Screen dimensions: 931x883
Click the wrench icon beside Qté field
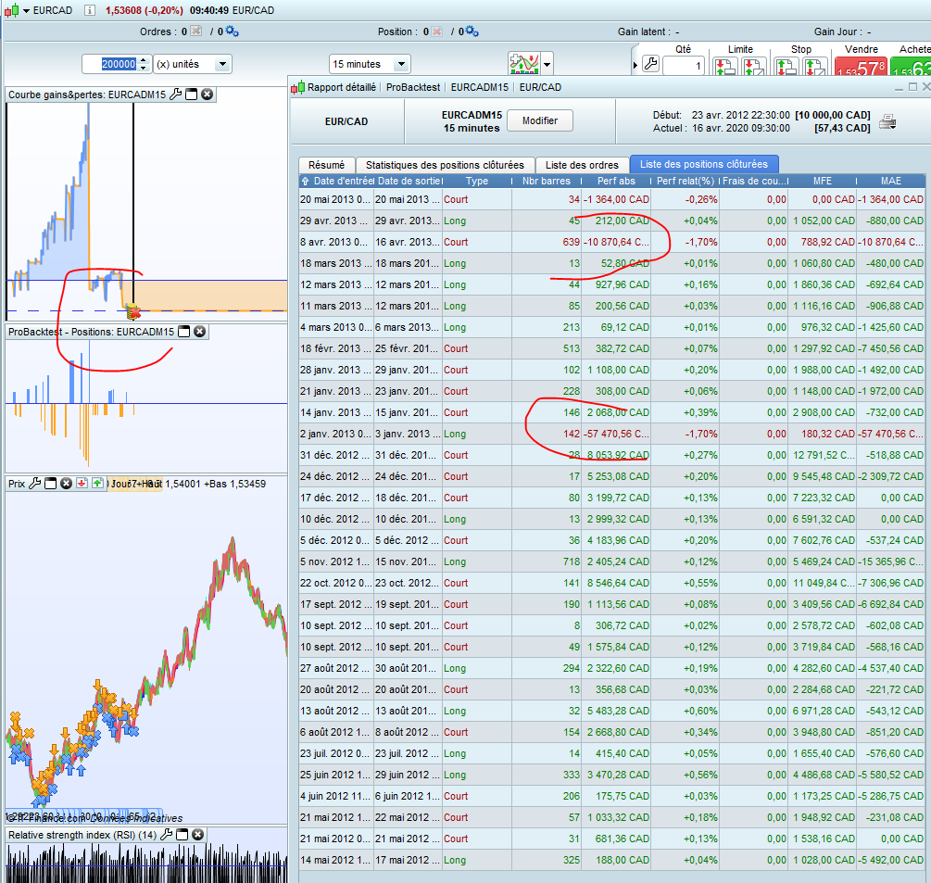pyautogui.click(x=649, y=65)
